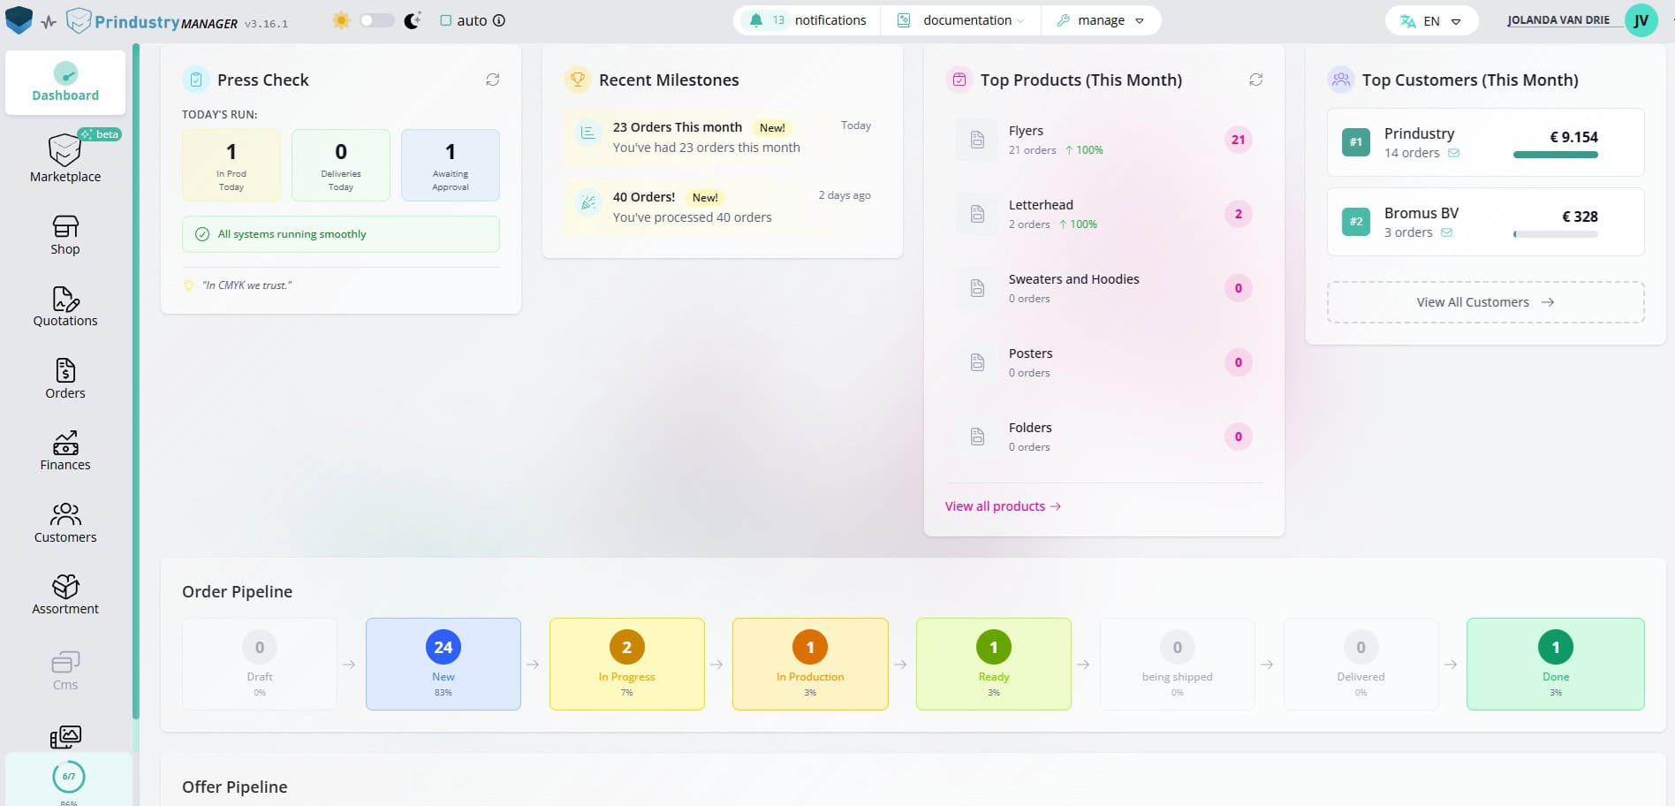Refresh the Press Check widget
The image size is (1675, 806).
point(492,80)
